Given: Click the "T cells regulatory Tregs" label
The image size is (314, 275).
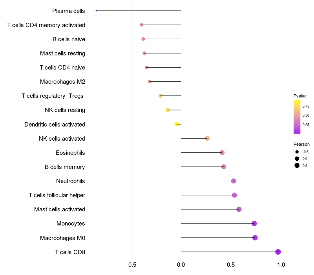Looking at the screenshot, I should point(53,96).
